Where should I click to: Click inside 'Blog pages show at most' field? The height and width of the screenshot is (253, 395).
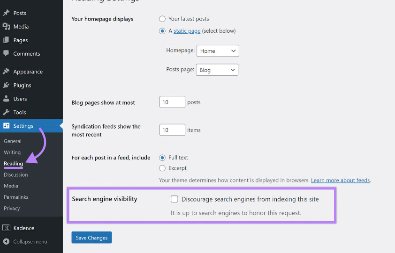pyautogui.click(x=172, y=102)
